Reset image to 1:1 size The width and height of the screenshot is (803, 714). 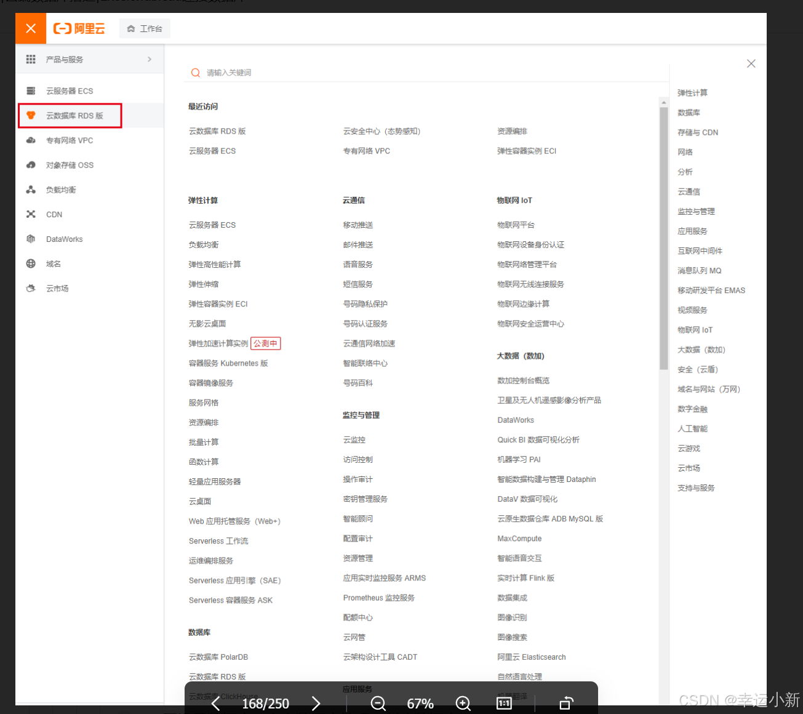click(x=504, y=704)
